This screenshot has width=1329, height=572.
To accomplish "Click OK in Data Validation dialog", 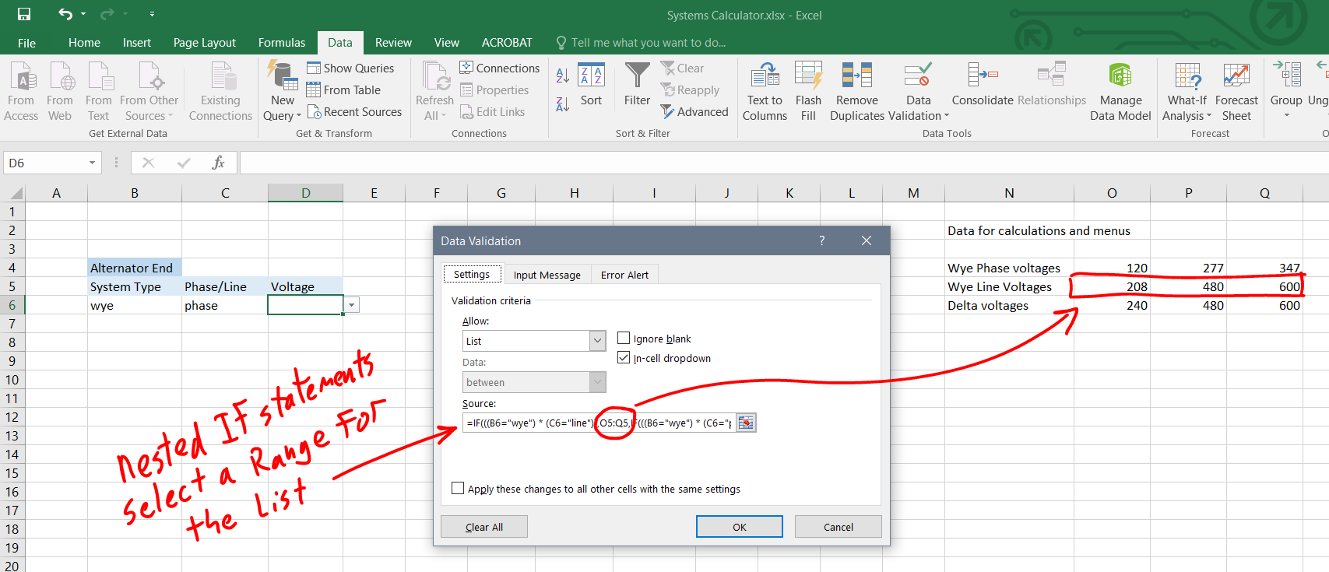I will [739, 527].
